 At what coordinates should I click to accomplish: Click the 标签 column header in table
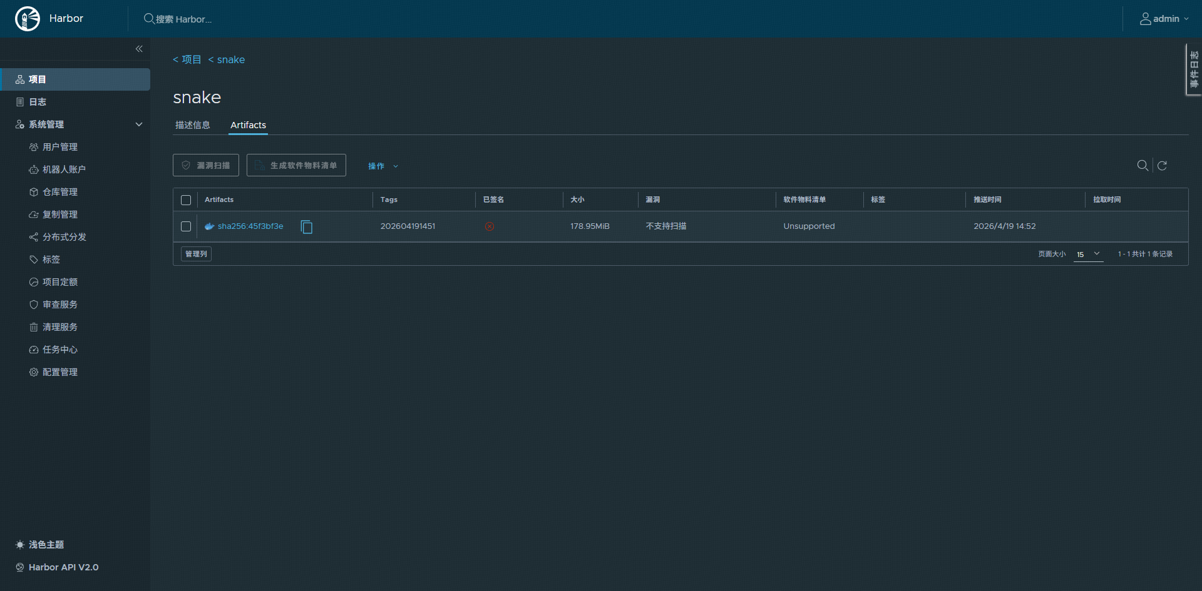click(878, 200)
